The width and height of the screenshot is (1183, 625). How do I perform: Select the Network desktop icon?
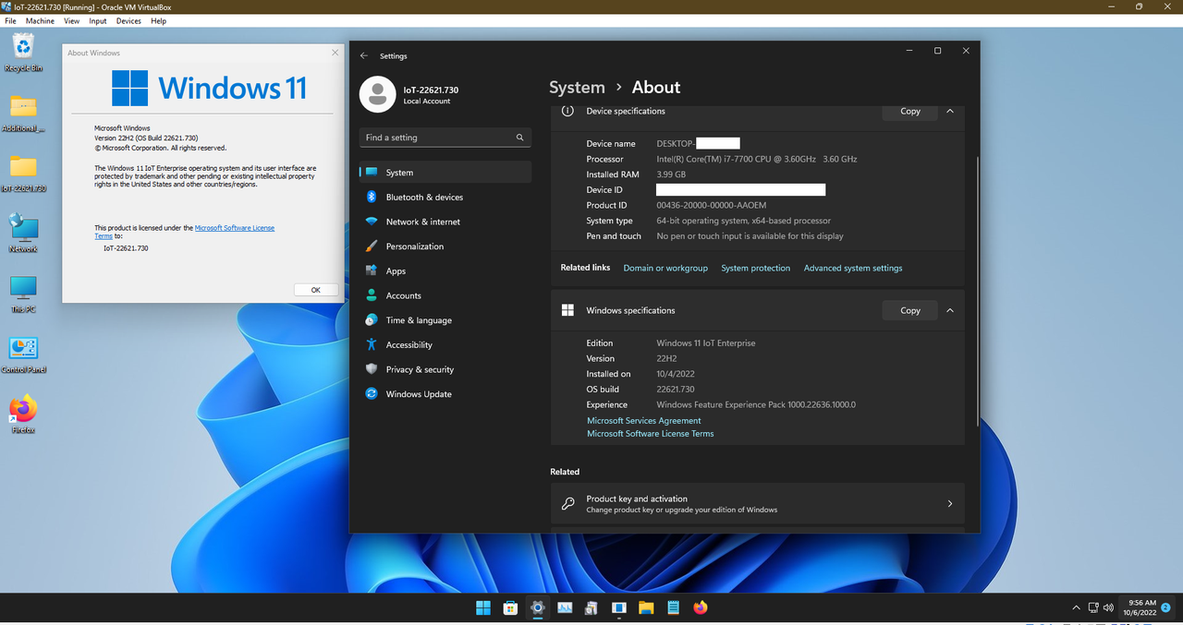pyautogui.click(x=23, y=234)
